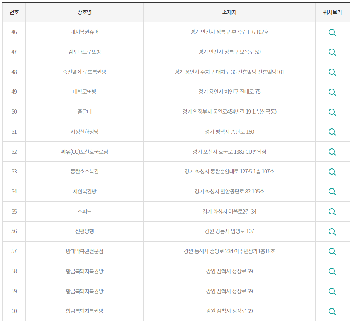Click address 강원 강릉시 임영로 107
The image size is (353, 323).
click(x=229, y=231)
